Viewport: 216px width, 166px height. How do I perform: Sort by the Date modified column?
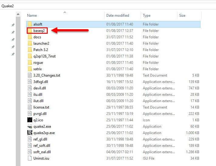coord(118,16)
